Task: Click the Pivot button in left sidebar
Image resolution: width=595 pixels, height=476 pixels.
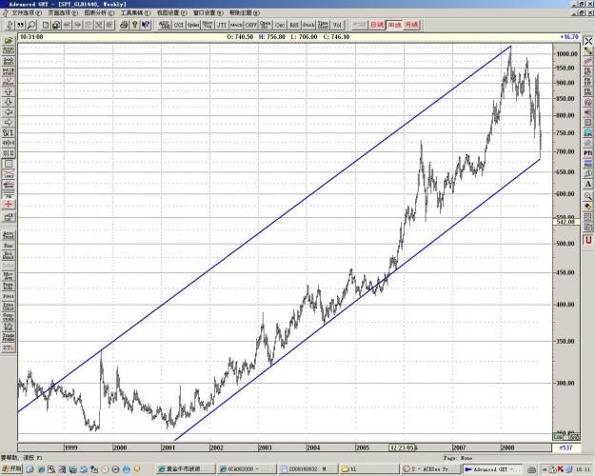Action: (9, 296)
